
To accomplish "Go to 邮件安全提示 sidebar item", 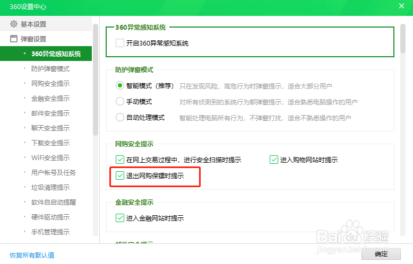I will (50, 113).
